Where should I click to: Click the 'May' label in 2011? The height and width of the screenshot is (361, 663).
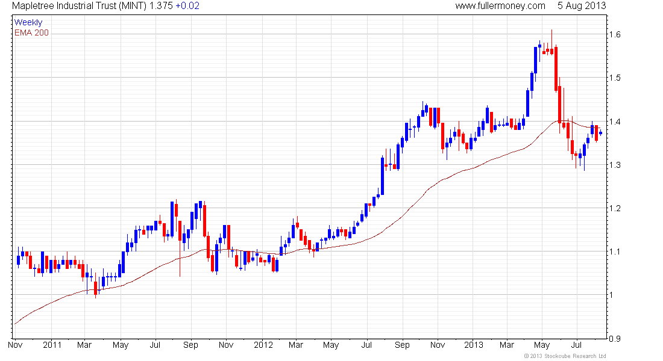121,345
